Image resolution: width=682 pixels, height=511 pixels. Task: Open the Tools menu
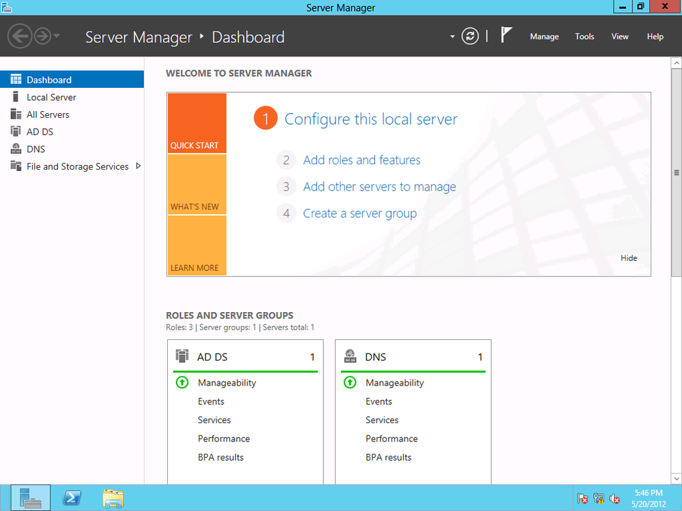click(x=584, y=37)
